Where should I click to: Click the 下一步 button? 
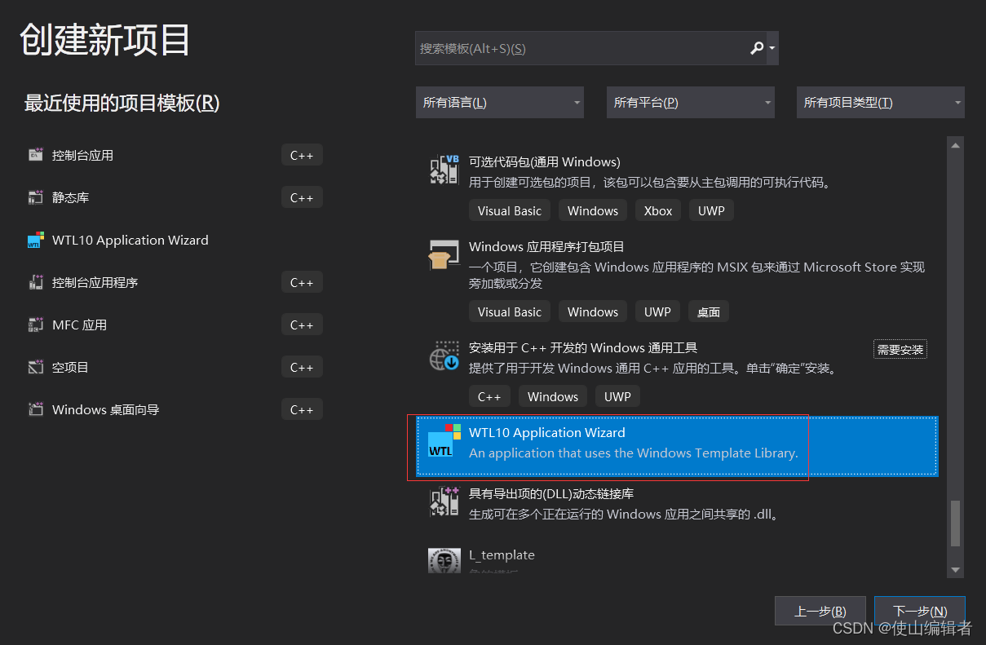(x=919, y=610)
